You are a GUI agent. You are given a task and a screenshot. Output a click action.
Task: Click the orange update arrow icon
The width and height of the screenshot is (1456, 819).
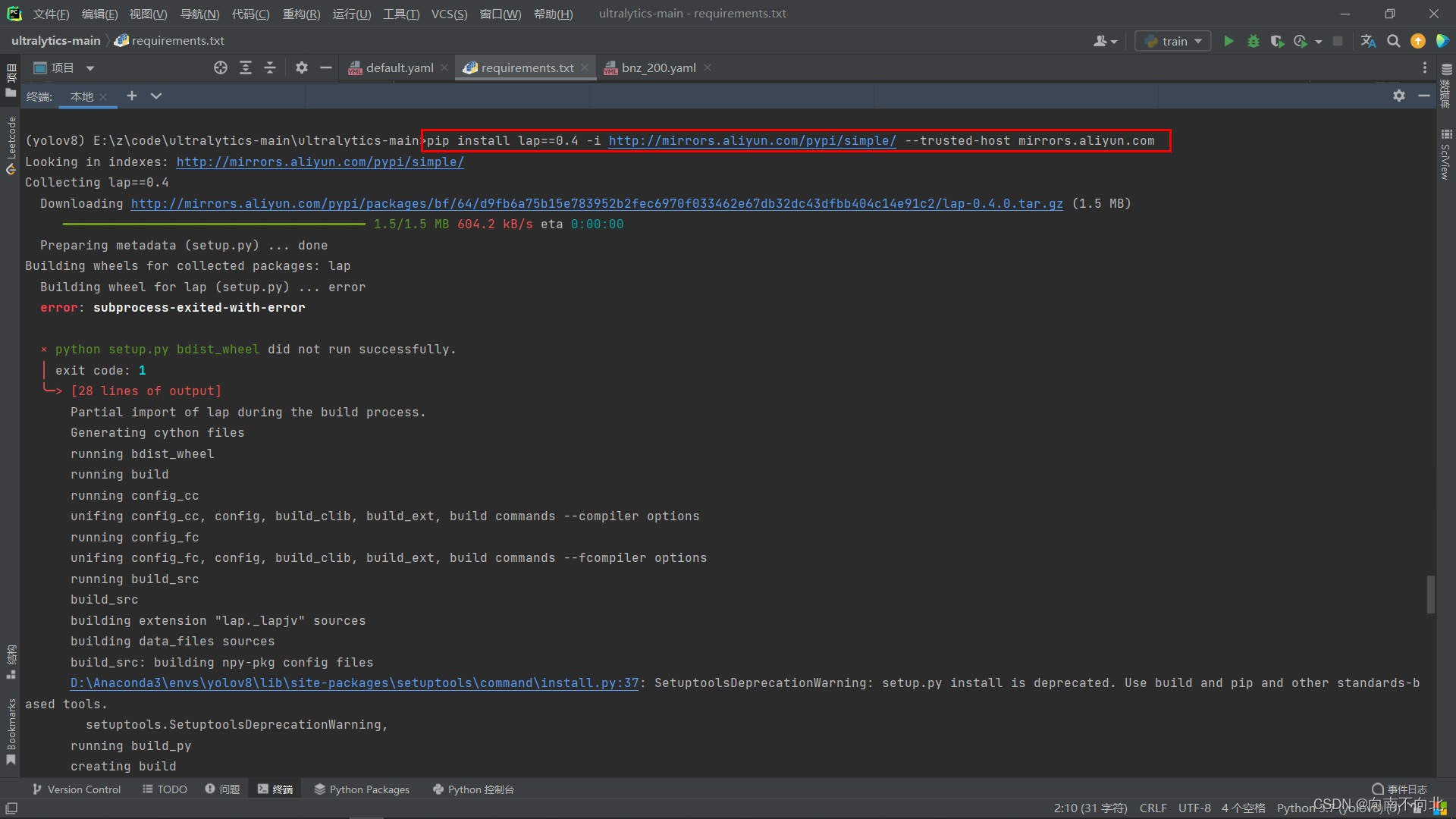1417,41
